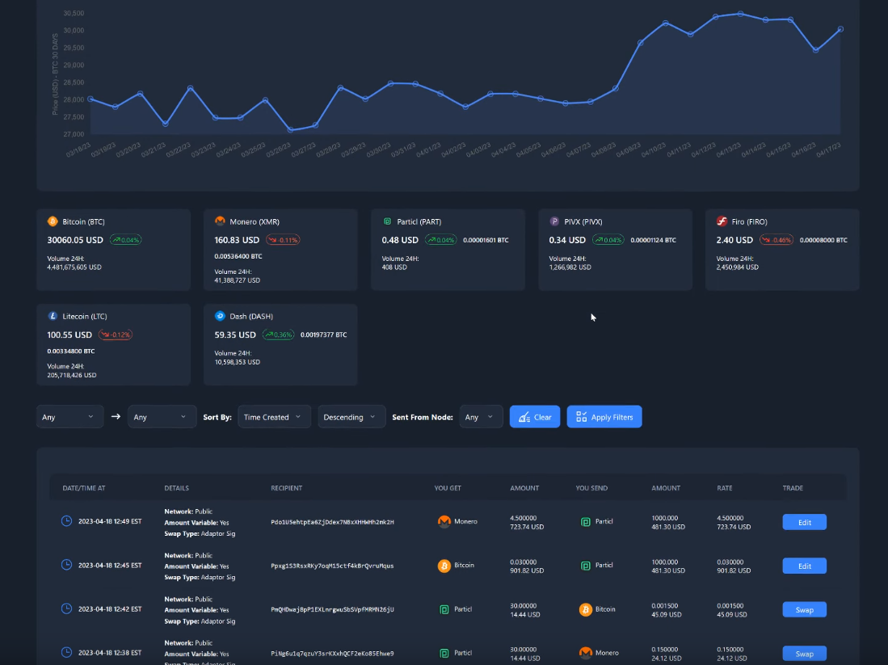Click the Monero icon in the 12:49 offer row
This screenshot has width=888, height=665.
pyautogui.click(x=444, y=521)
